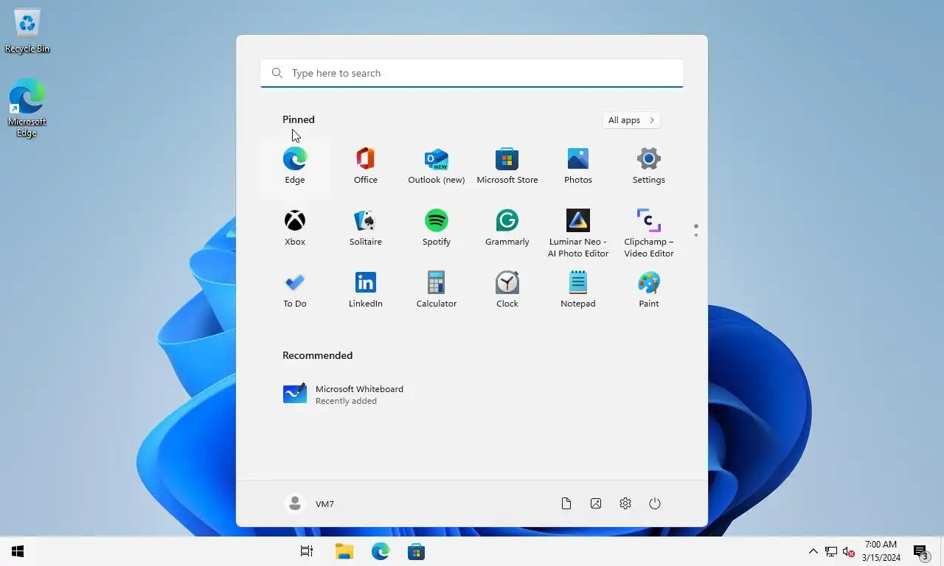Click the Type here to search field
This screenshot has height=566, width=944.
pos(472,73)
